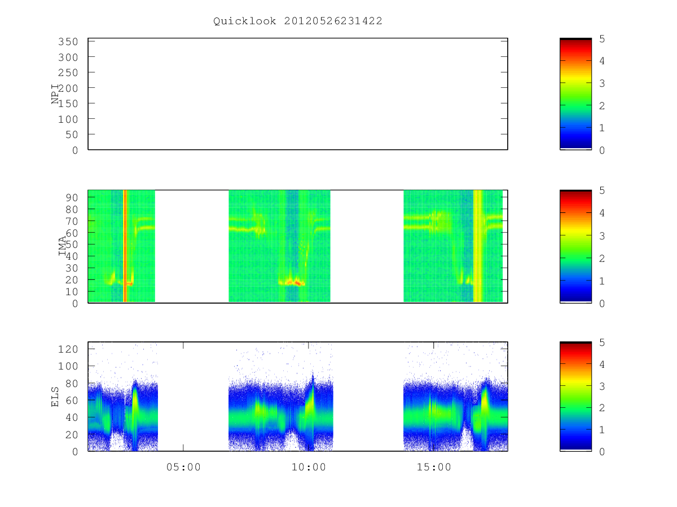This screenshot has height=507, width=677.
Task: Click the 05:00 time tick label
Action: click(183, 467)
